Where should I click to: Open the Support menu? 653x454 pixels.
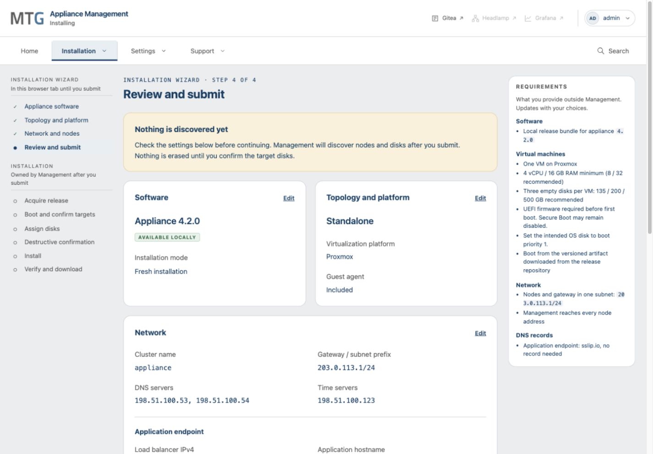[208, 51]
